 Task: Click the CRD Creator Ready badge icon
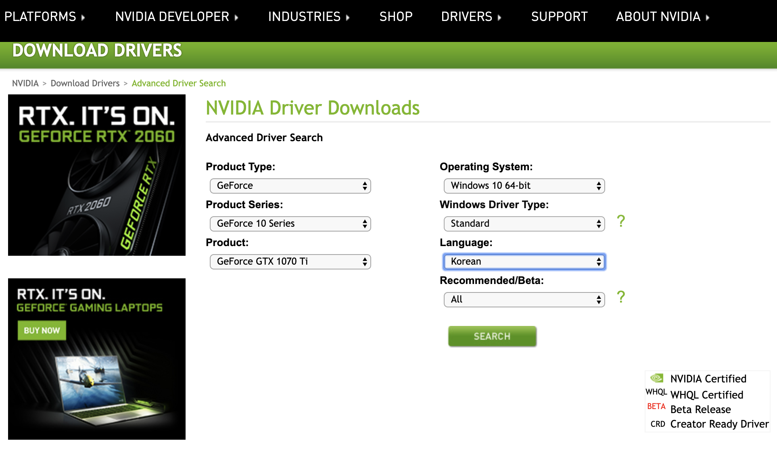pyautogui.click(x=658, y=424)
